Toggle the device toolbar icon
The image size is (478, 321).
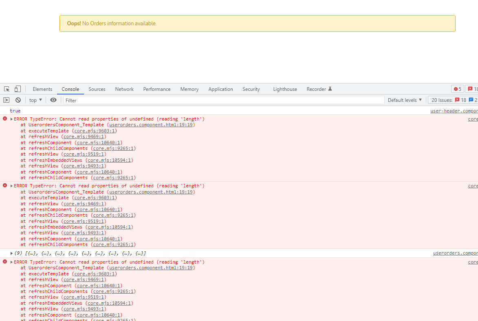(18, 89)
